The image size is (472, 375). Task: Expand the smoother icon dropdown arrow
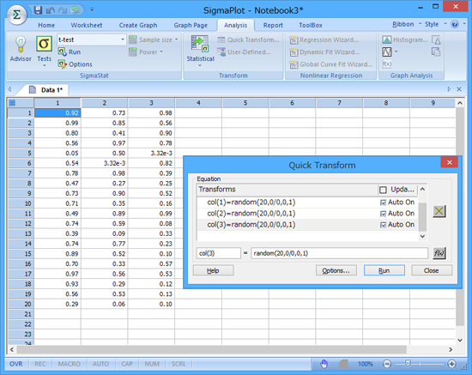tap(396, 52)
